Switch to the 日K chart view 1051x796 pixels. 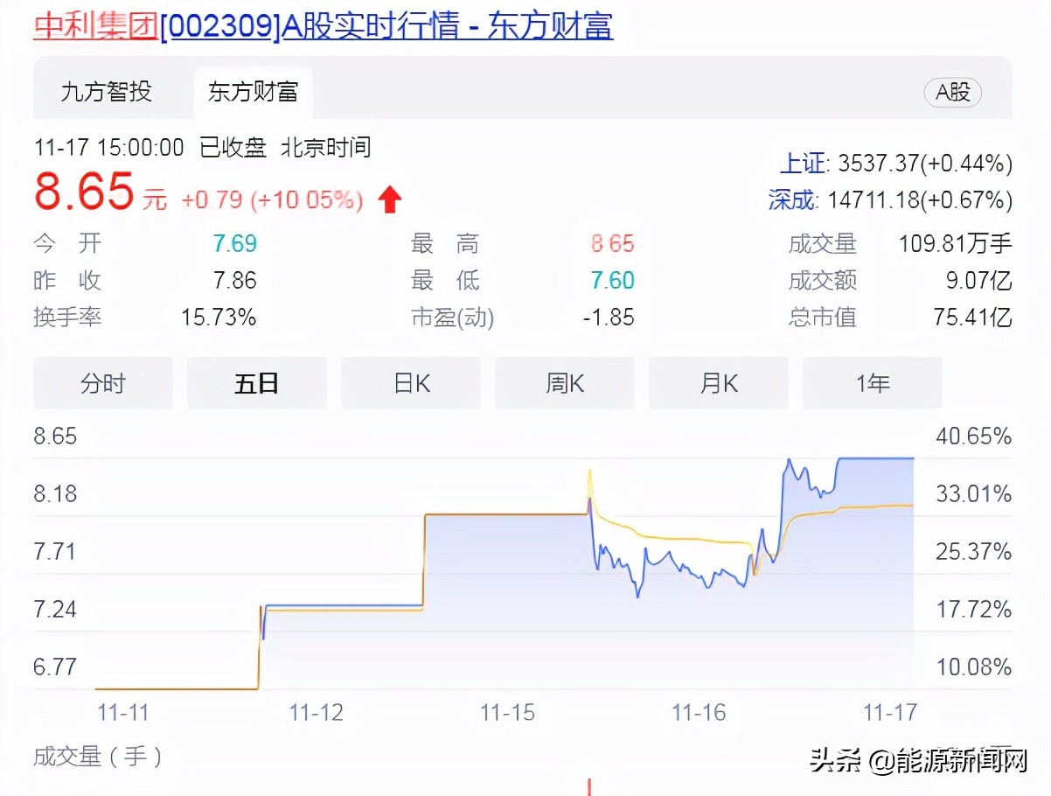tap(410, 382)
